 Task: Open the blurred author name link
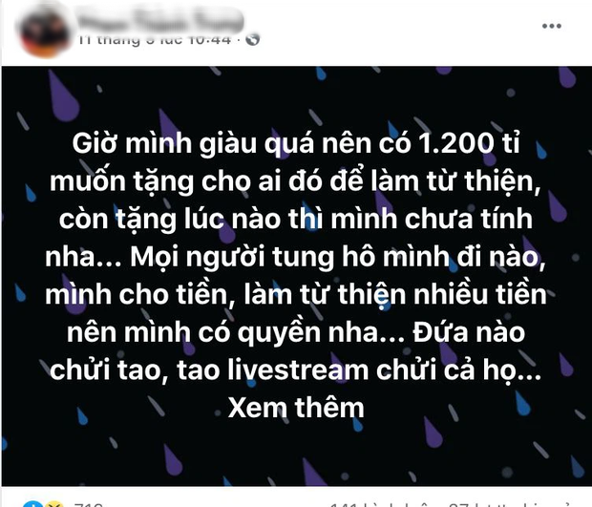[160, 19]
